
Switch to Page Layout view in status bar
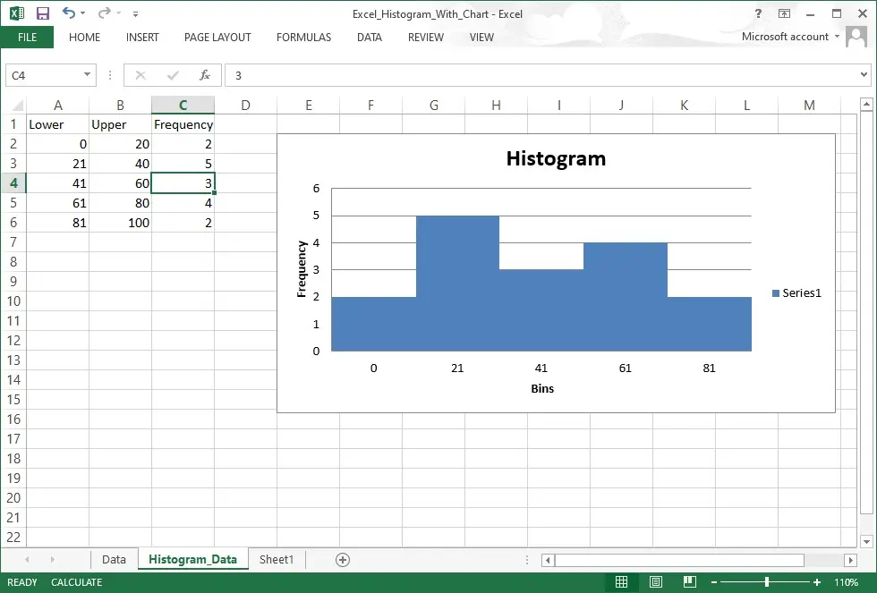pyautogui.click(x=655, y=582)
